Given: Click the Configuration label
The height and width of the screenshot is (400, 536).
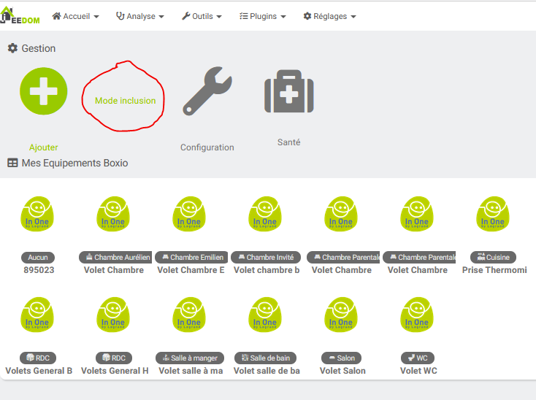Looking at the screenshot, I should [x=207, y=147].
